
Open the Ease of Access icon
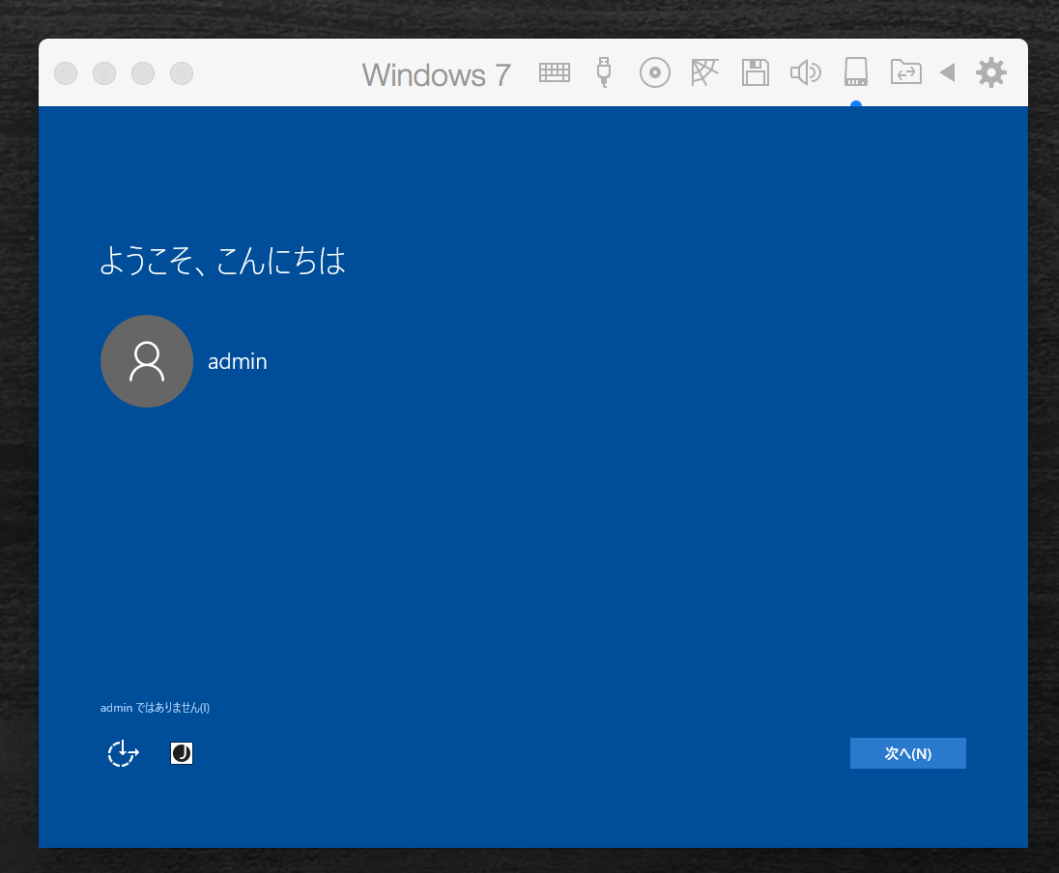click(x=123, y=753)
